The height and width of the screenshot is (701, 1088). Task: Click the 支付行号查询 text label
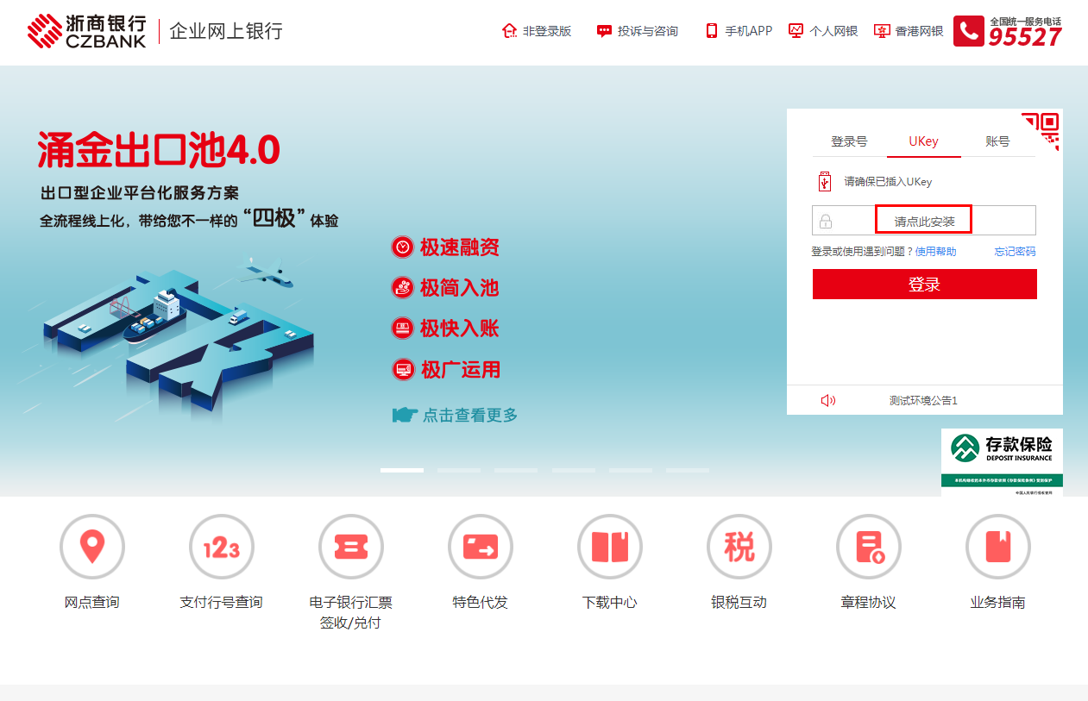[222, 602]
